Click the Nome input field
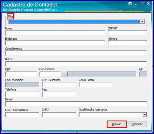Screen dimensions: 154x134 pyautogui.click(x=55, y=33)
